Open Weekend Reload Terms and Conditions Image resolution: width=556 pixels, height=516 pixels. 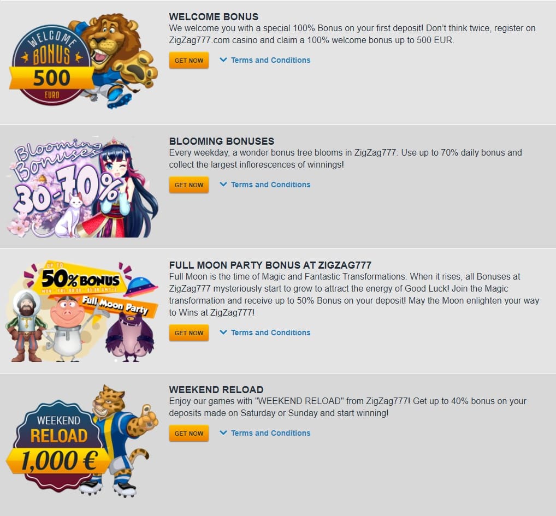(x=270, y=433)
